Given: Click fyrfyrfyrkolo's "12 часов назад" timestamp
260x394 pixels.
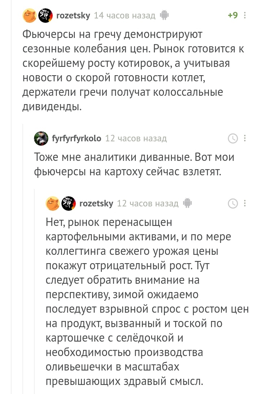Looking at the screenshot, I should click(136, 138).
